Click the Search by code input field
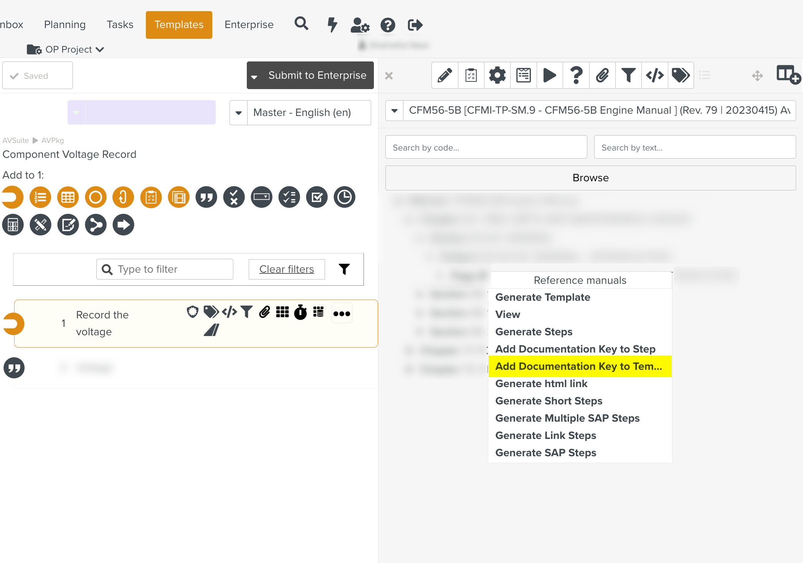803x563 pixels. coord(486,147)
